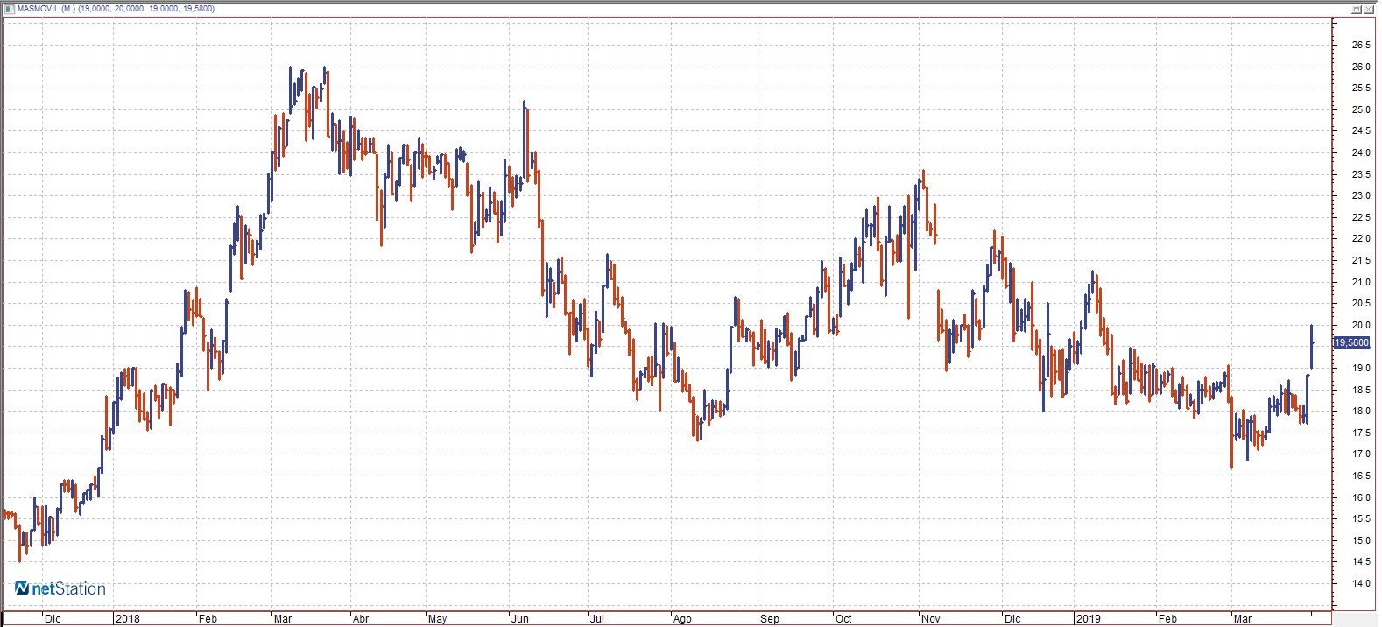Image resolution: width=1382 pixels, height=627 pixels.
Task: Click the 2018 label on time axis
Action: click(x=128, y=618)
